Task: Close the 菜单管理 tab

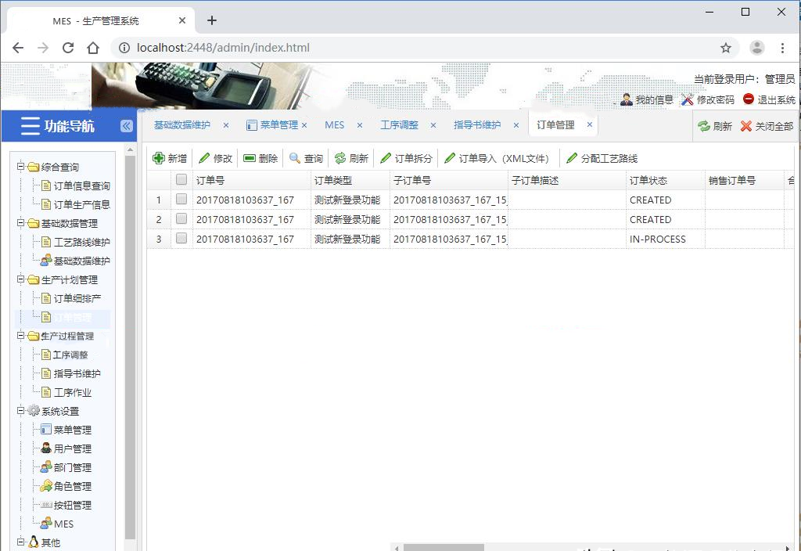Action: pyautogui.click(x=304, y=125)
